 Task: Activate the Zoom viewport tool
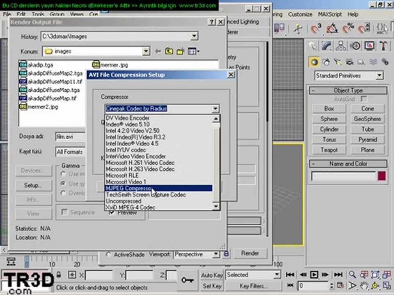click(x=352, y=275)
